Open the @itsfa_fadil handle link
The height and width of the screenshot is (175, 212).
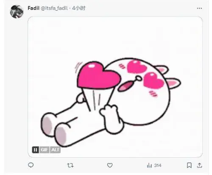coord(54,8)
